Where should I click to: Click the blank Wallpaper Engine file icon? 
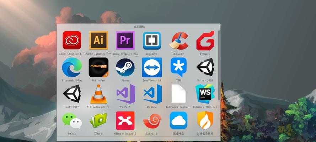click(x=178, y=93)
